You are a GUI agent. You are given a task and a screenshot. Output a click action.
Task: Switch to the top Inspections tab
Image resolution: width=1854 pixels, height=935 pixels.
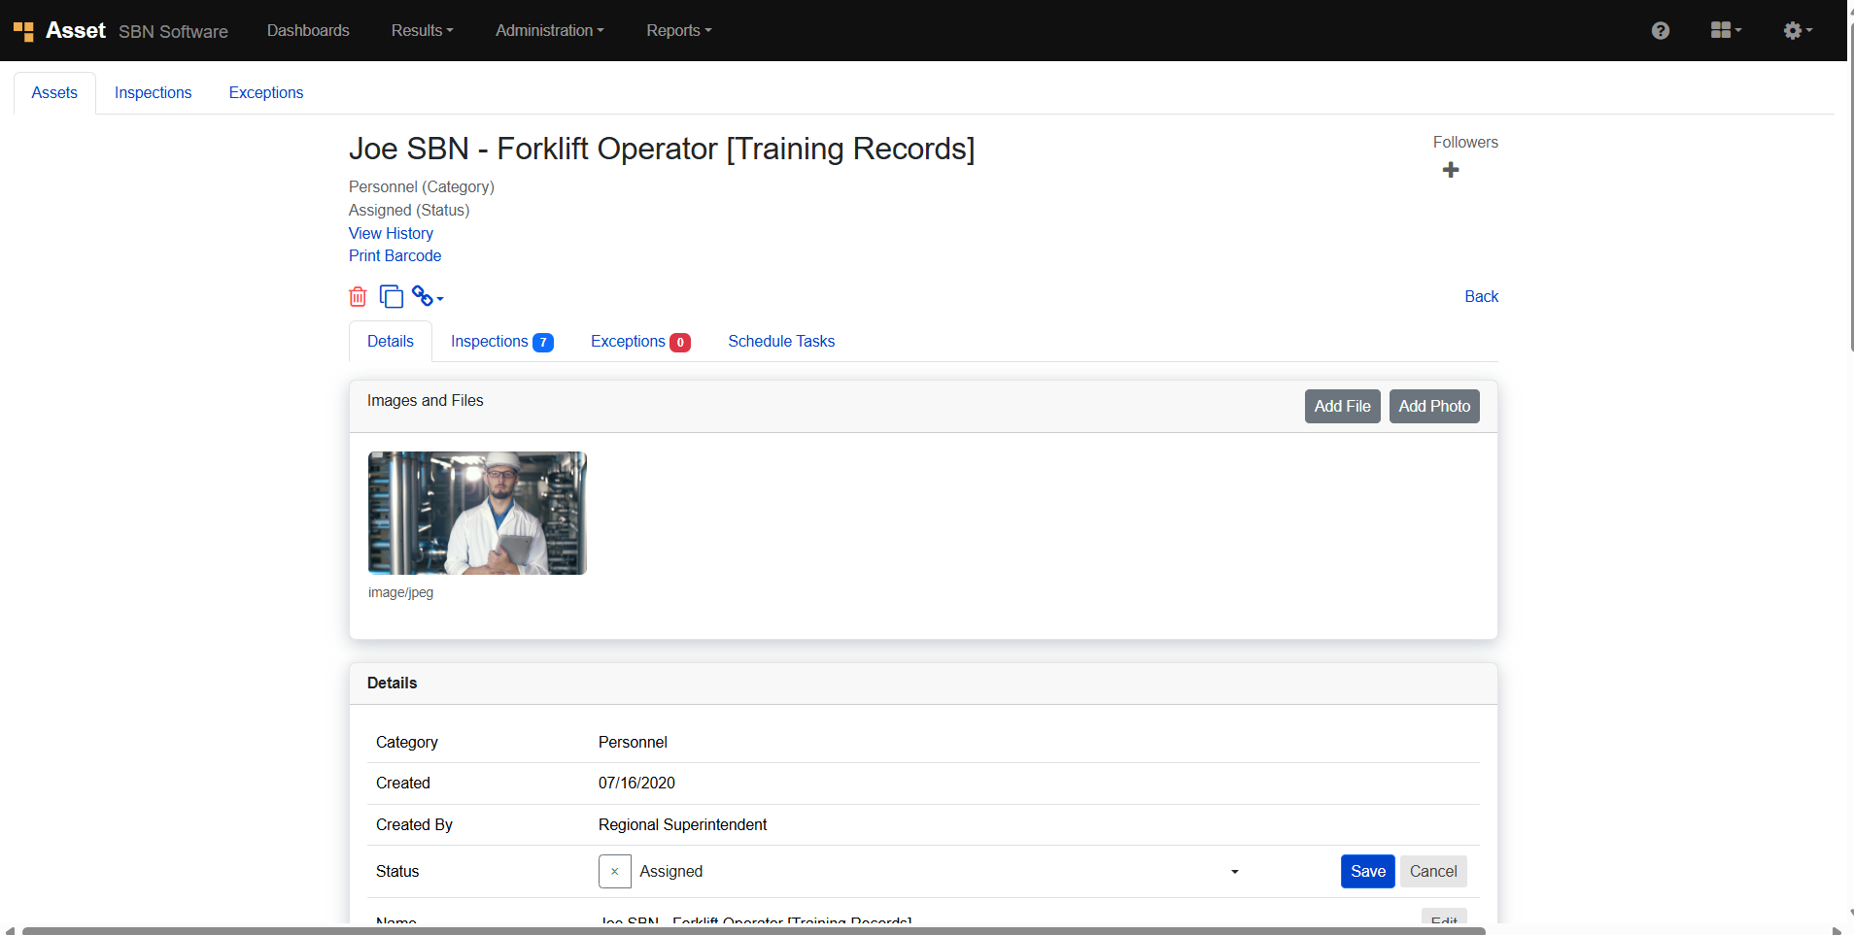tap(154, 93)
